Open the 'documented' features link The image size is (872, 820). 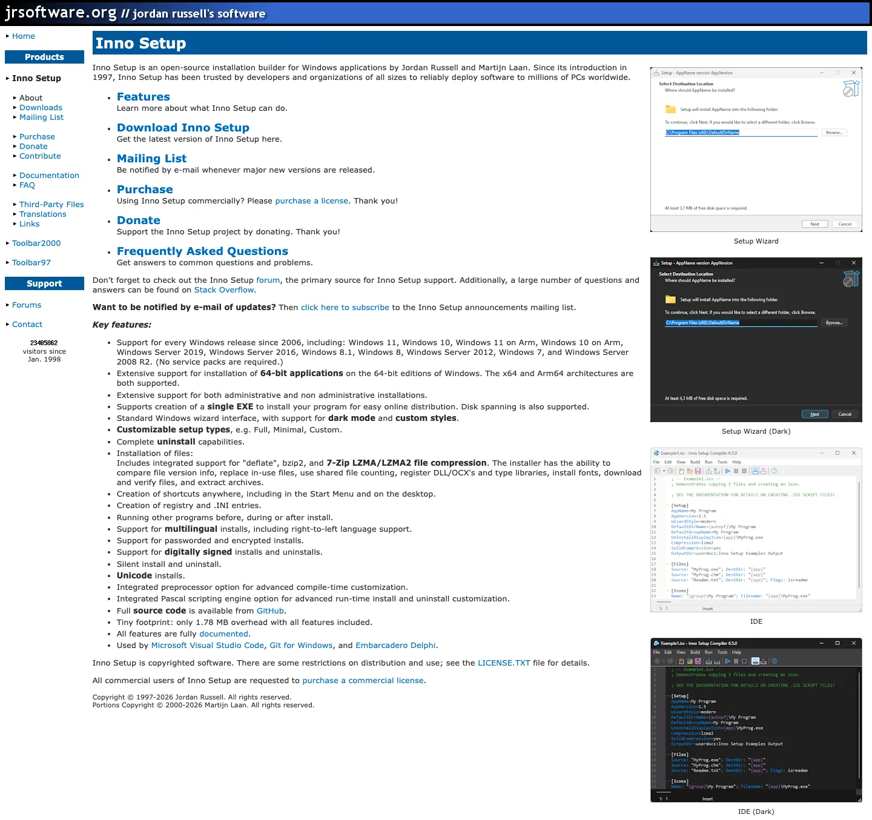(223, 633)
